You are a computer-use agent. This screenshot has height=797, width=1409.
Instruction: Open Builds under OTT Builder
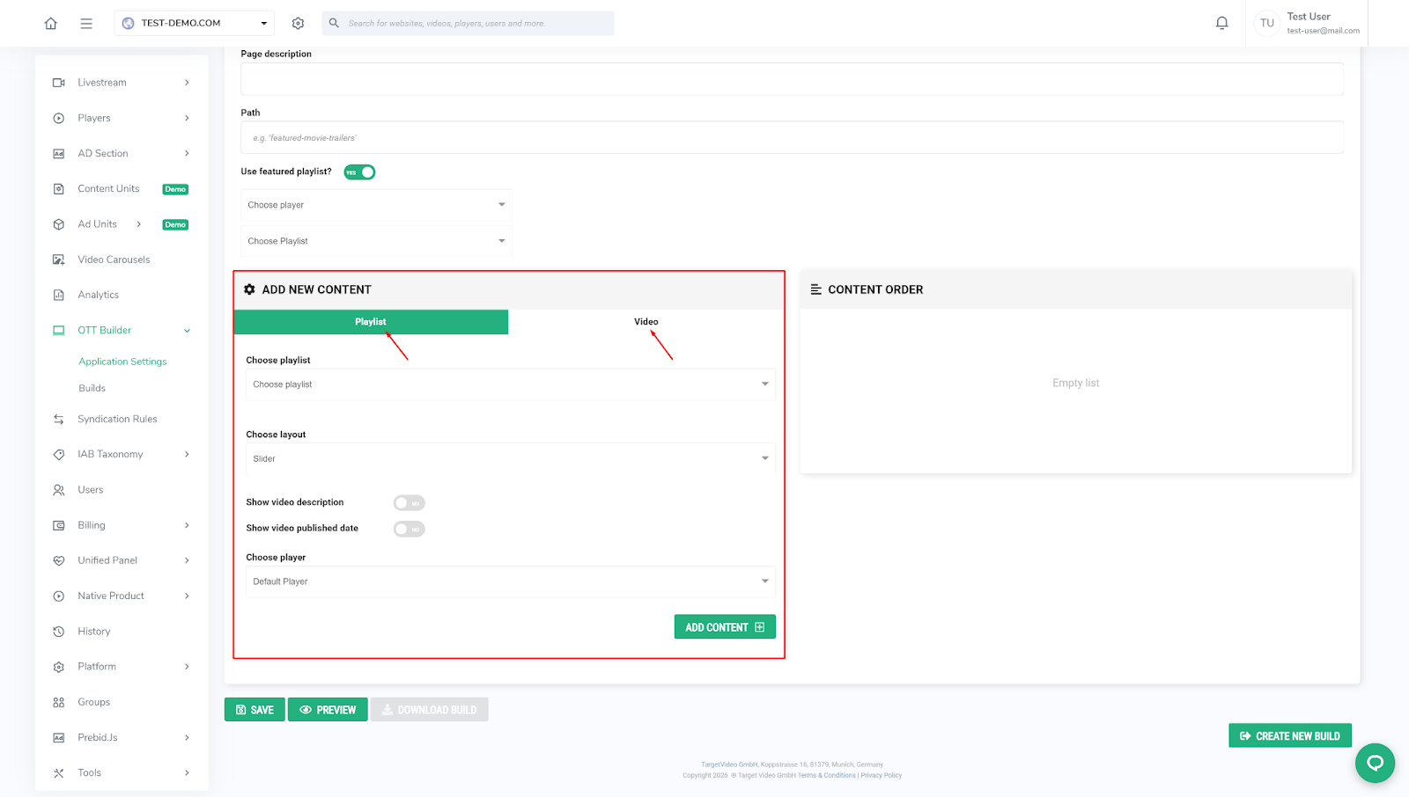(92, 388)
